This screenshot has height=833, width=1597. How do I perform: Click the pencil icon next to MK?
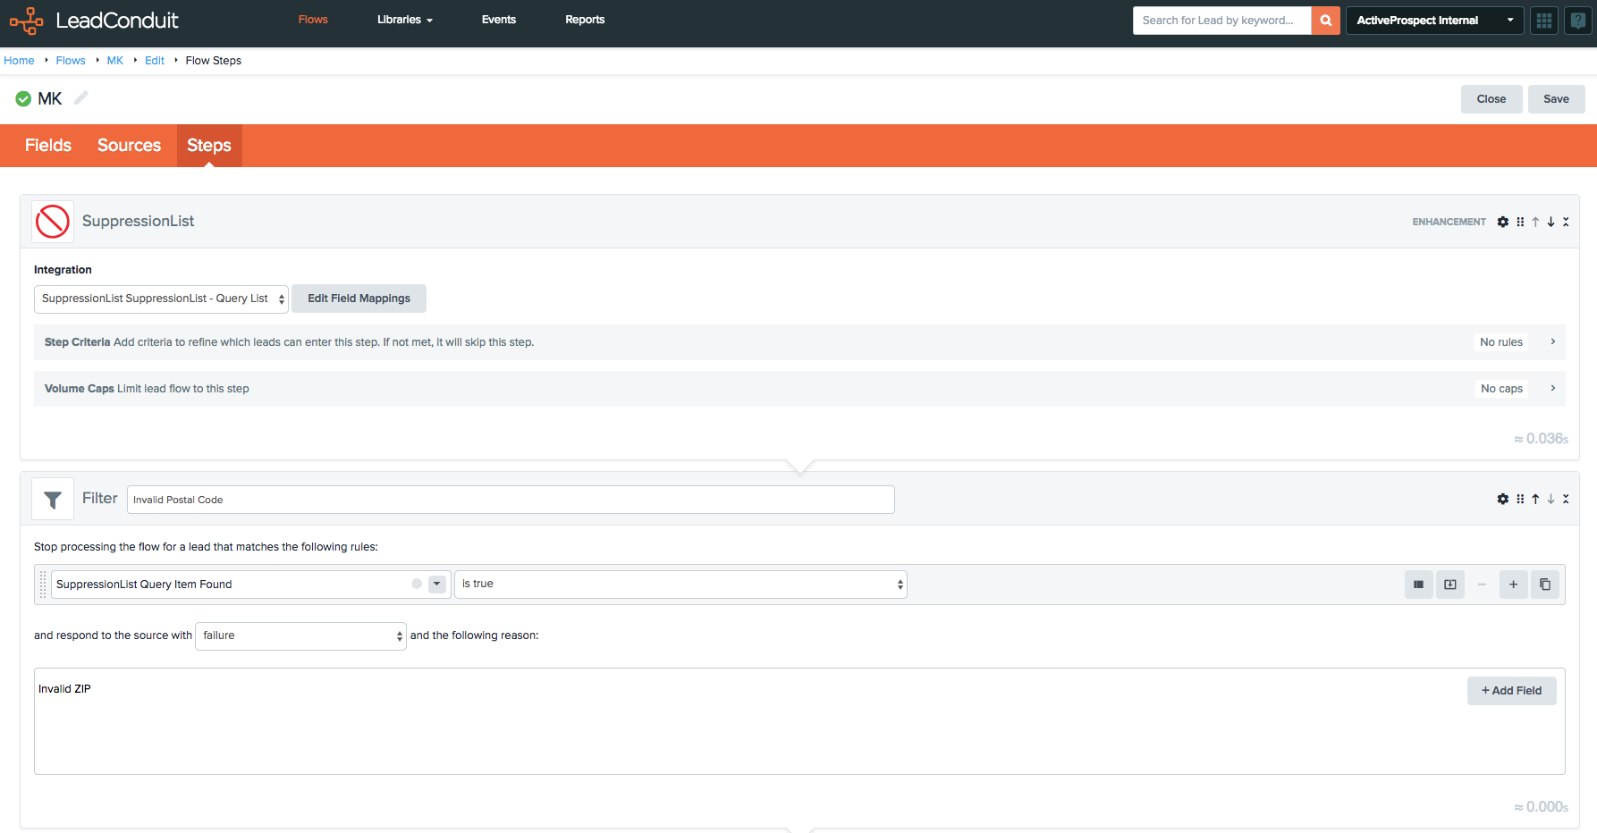(x=81, y=98)
